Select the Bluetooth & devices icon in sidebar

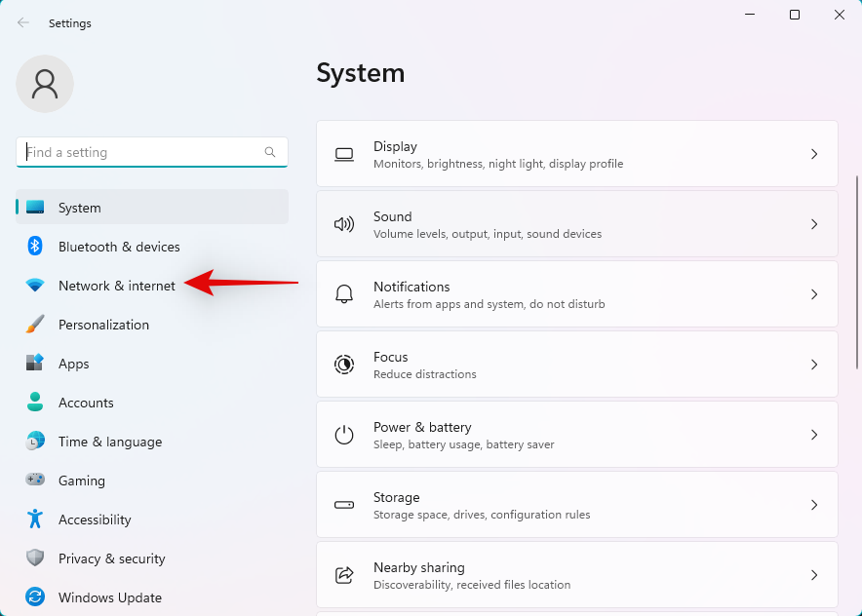[35, 247]
